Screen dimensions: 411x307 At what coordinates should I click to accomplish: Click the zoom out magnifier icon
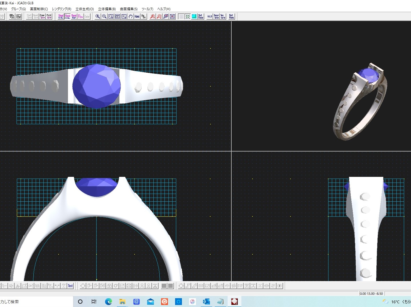point(104,17)
